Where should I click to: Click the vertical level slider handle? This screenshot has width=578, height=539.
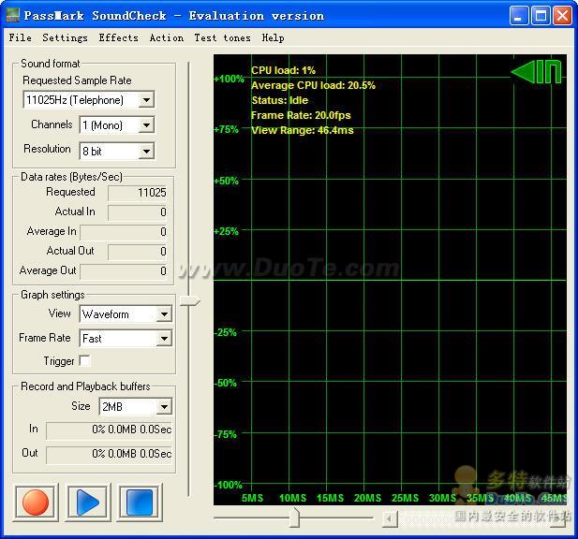click(189, 301)
